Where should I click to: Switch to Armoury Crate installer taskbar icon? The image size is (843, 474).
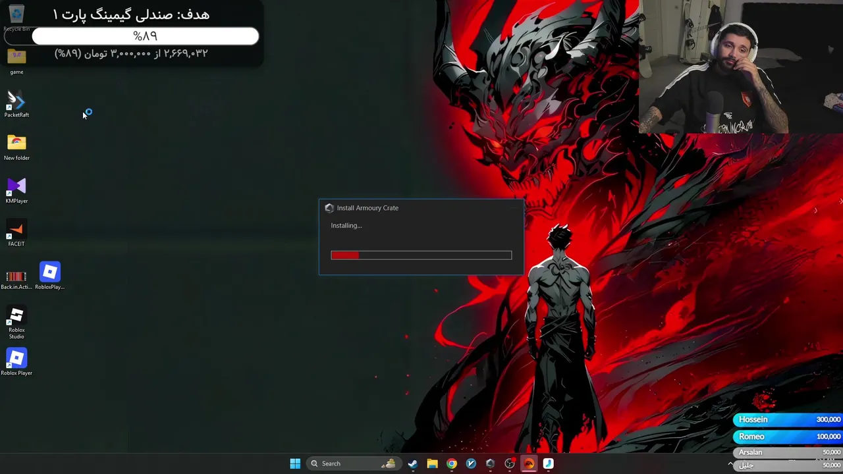(490, 463)
